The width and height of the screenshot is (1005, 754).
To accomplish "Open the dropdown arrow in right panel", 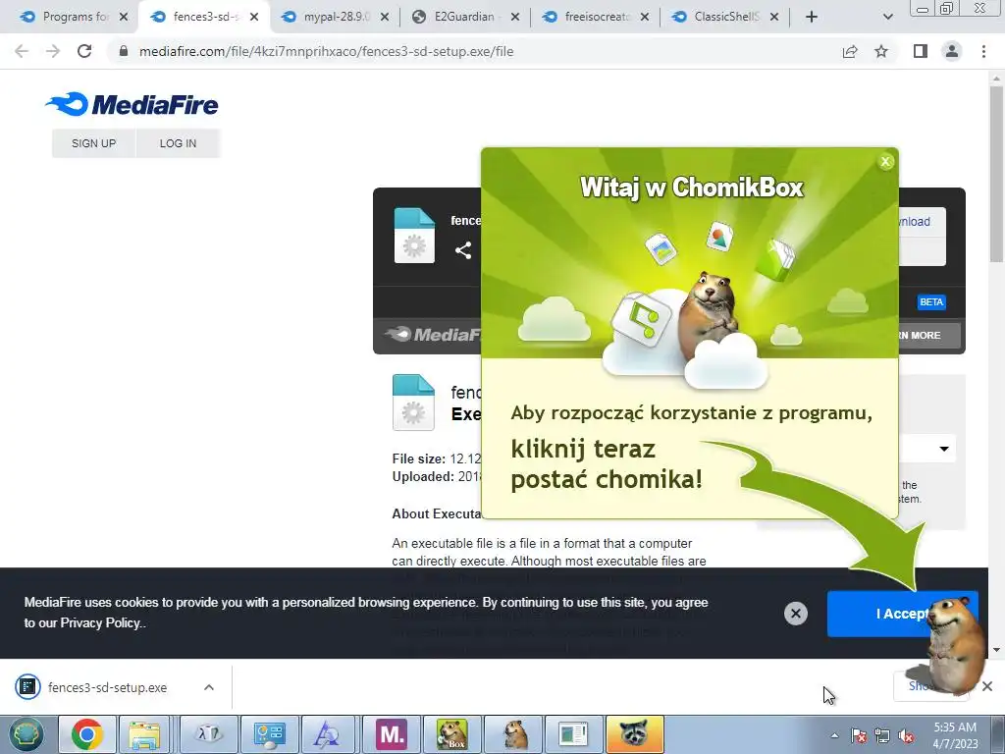I will pyautogui.click(x=944, y=449).
